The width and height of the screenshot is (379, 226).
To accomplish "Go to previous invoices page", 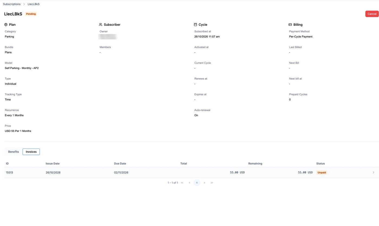I will [x=190, y=183].
